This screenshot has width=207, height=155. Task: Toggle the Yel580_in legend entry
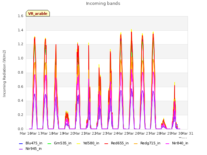pyautogui.click(x=88, y=143)
